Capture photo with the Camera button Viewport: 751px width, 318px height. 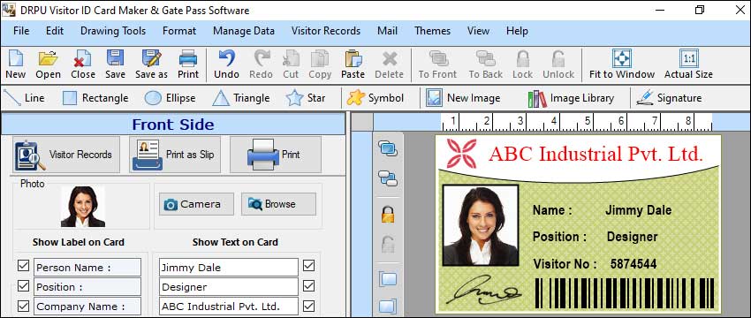(196, 204)
